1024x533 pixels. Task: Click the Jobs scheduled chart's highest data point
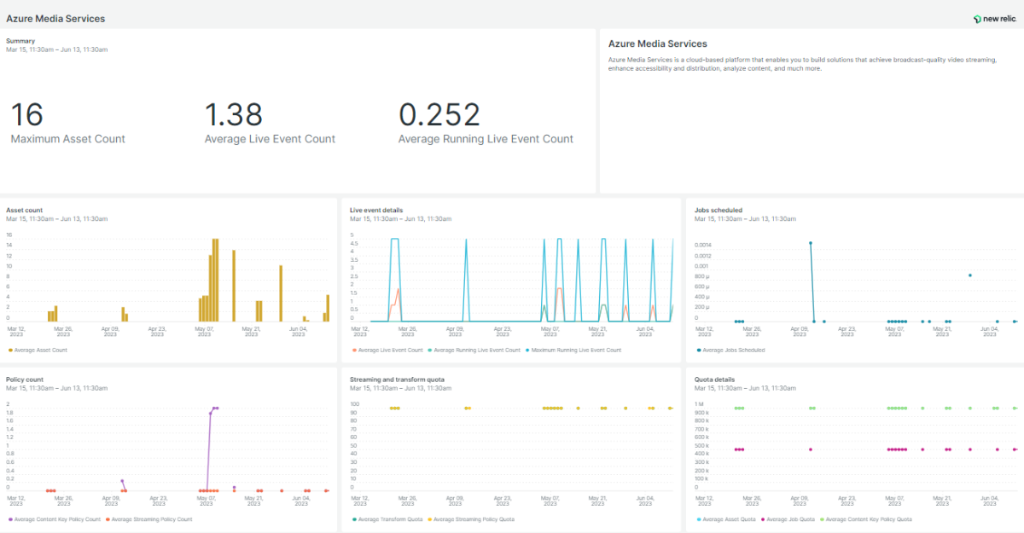[x=810, y=243]
